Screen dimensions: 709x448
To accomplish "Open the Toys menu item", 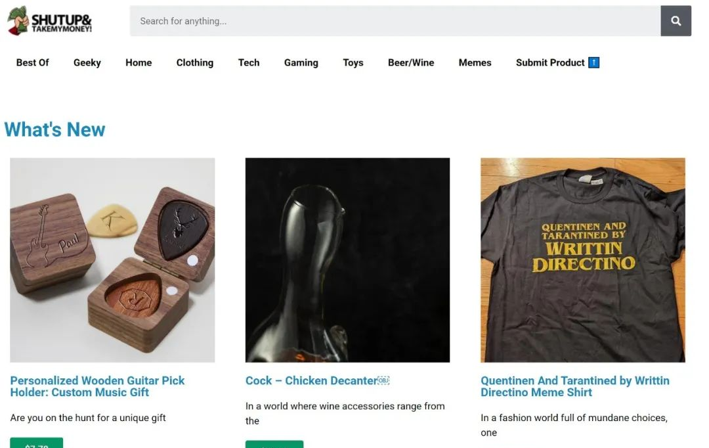I will (353, 62).
